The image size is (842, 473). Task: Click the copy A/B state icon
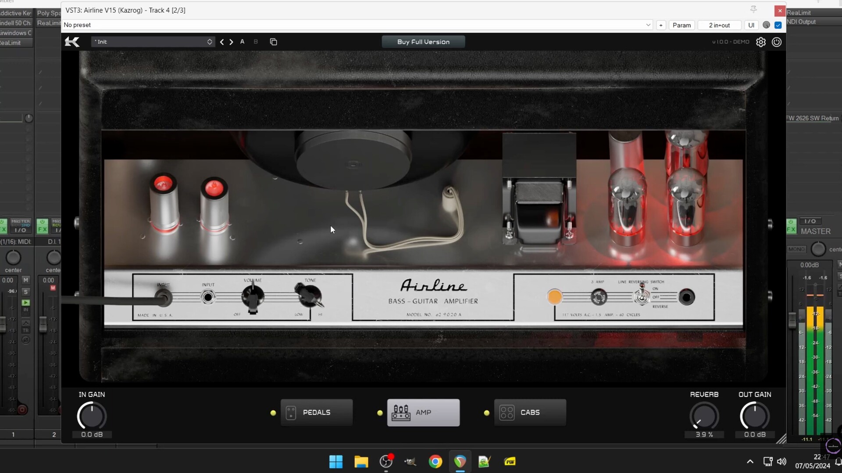[273, 42]
